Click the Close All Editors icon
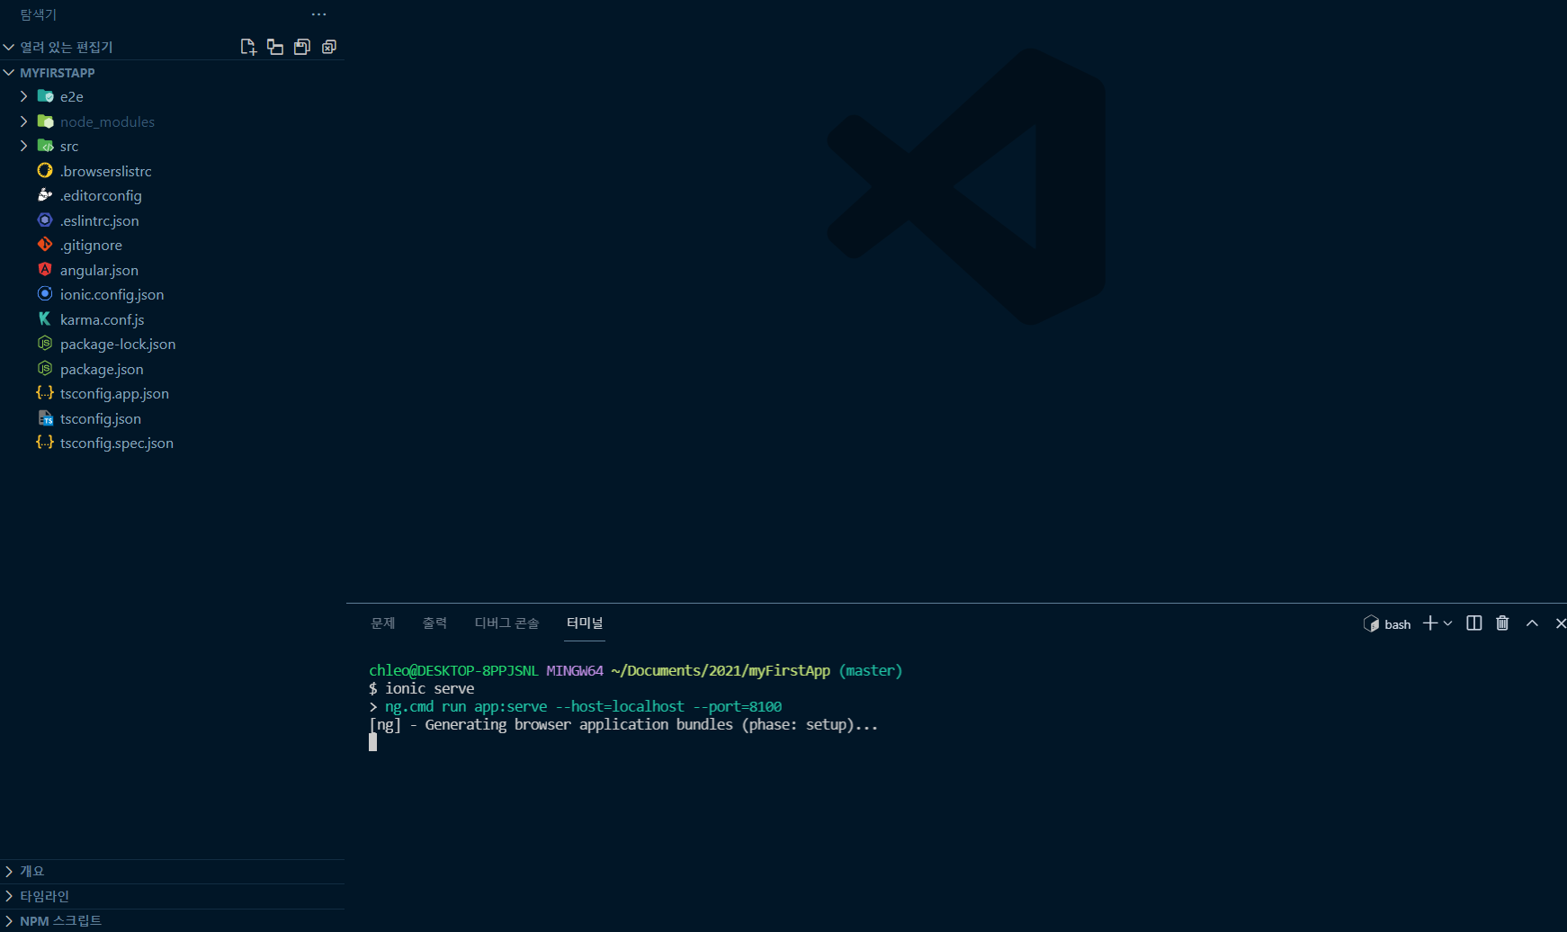This screenshot has height=932, width=1567. click(329, 47)
